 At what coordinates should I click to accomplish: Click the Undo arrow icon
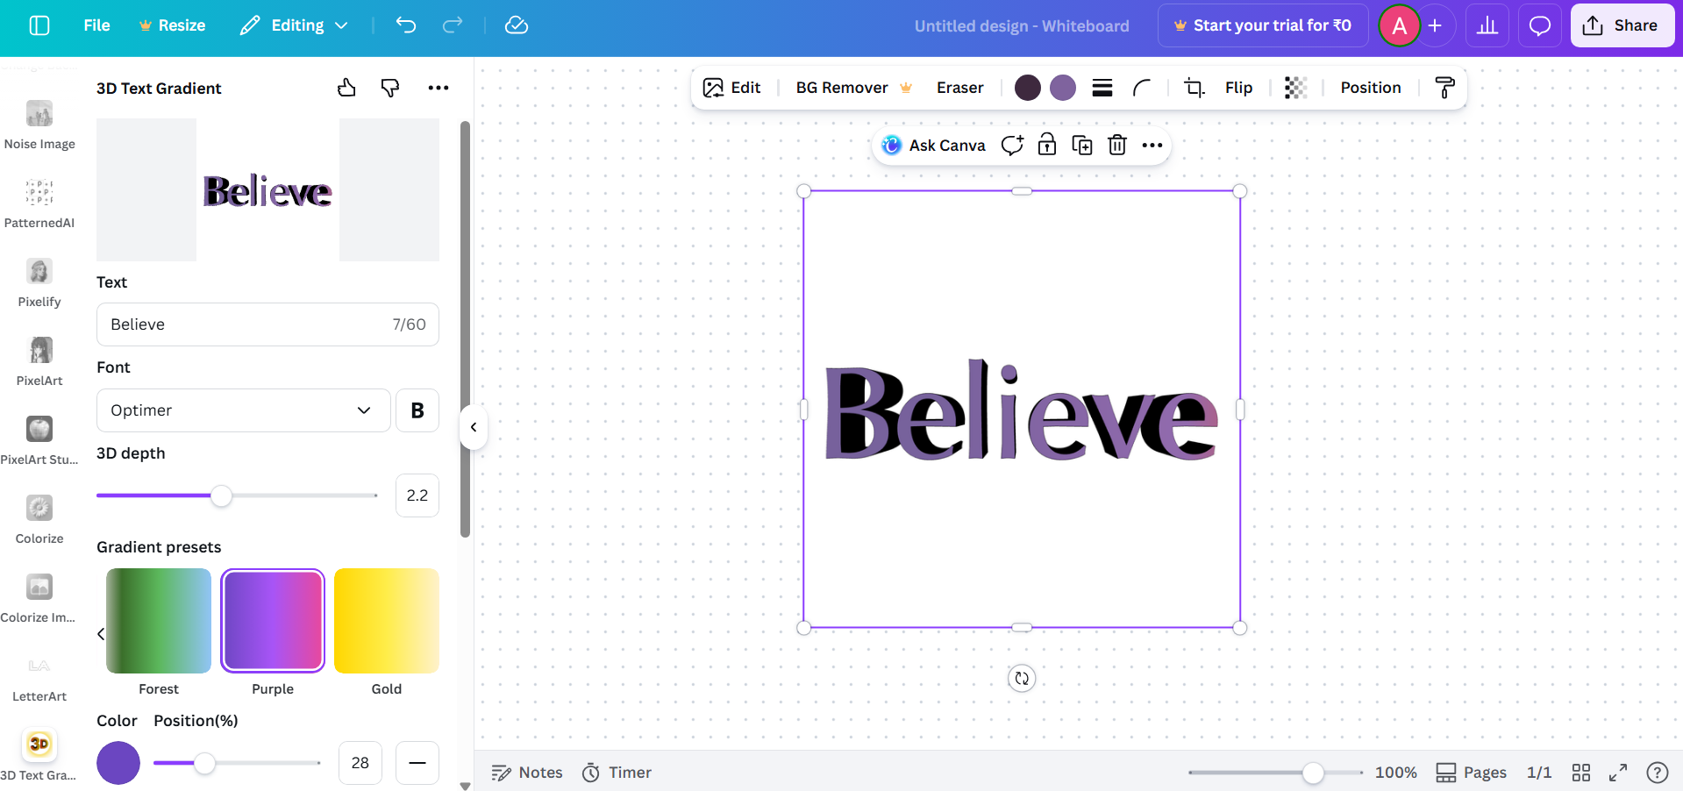[405, 25]
